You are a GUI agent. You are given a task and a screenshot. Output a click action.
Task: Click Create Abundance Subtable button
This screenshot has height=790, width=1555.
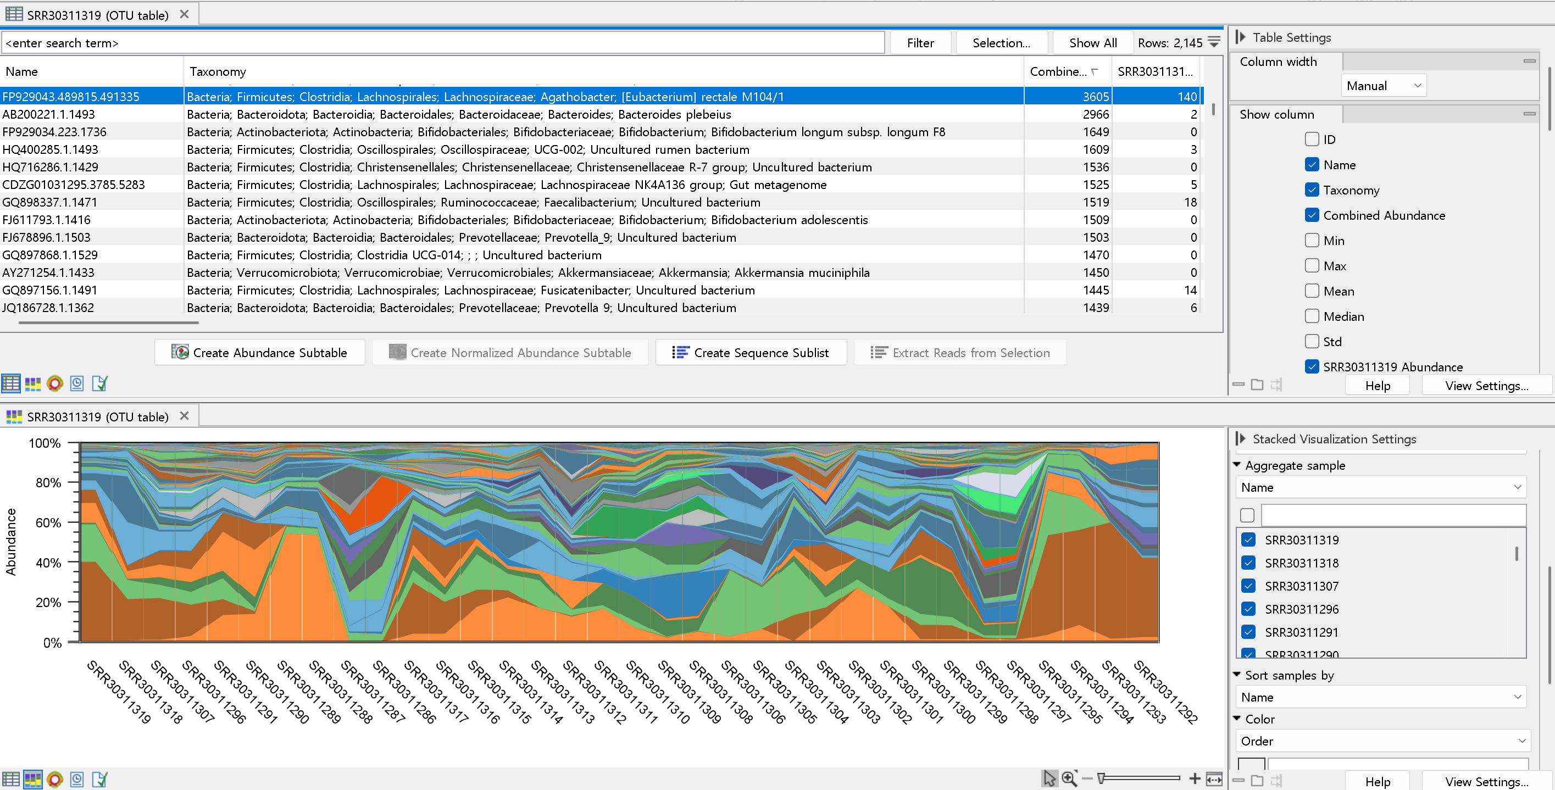click(259, 353)
